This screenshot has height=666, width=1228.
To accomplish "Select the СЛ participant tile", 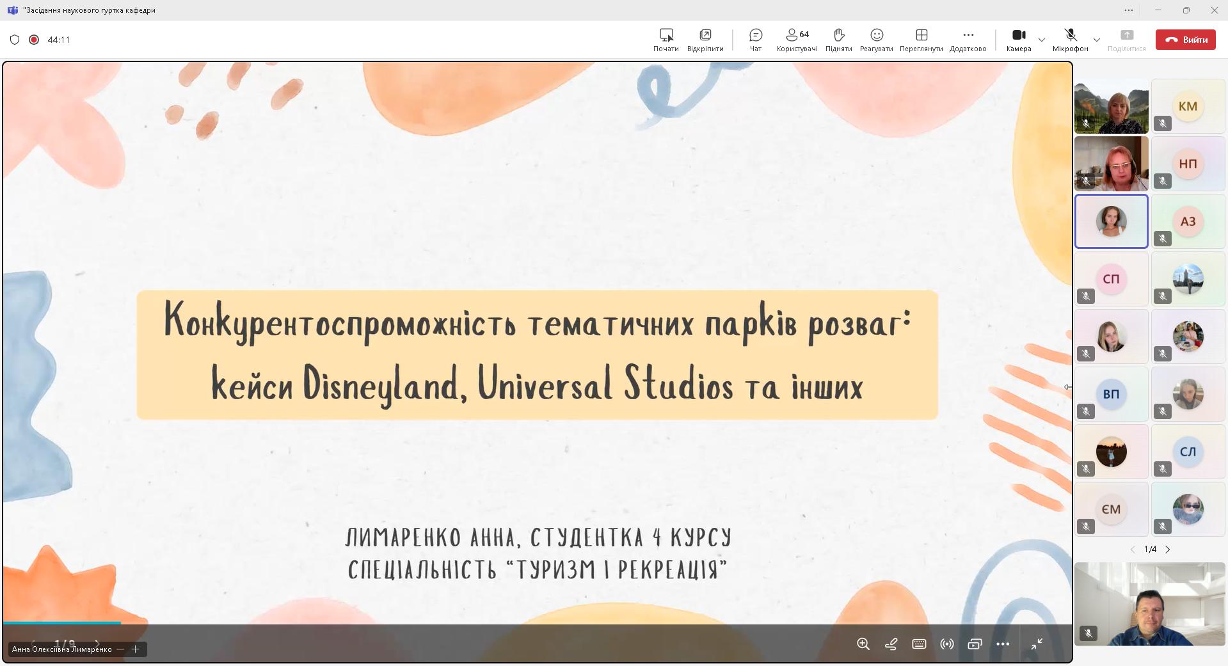I will pos(1188,452).
